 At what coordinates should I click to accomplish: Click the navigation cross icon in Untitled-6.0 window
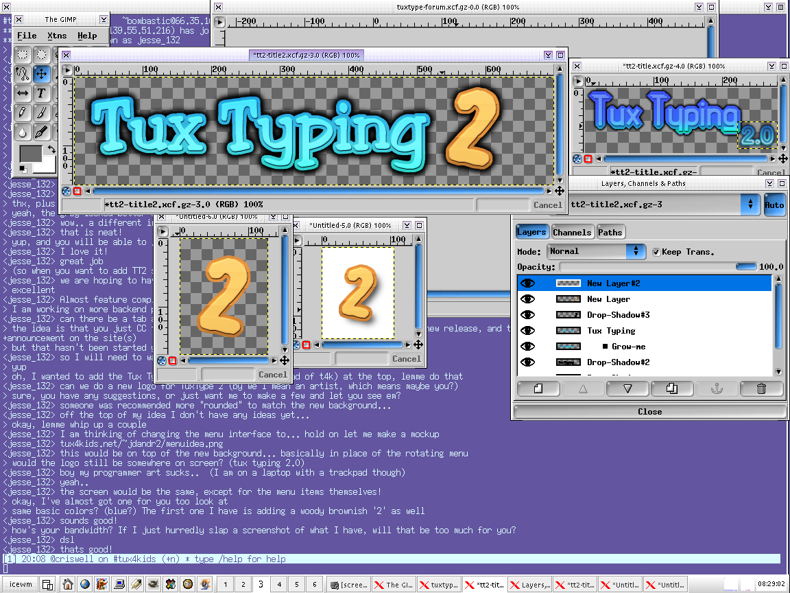[285, 360]
